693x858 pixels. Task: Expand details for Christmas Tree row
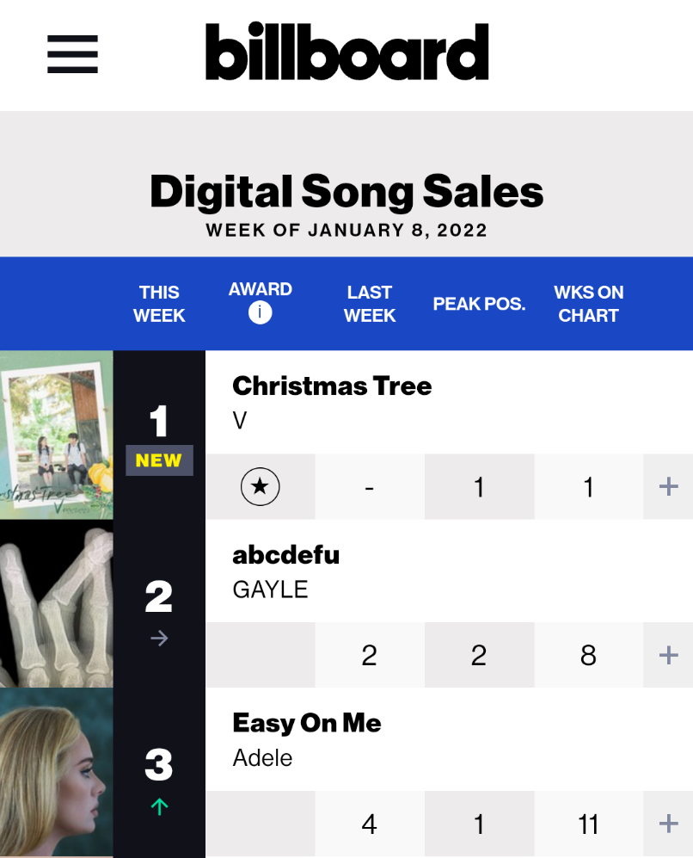tap(668, 487)
